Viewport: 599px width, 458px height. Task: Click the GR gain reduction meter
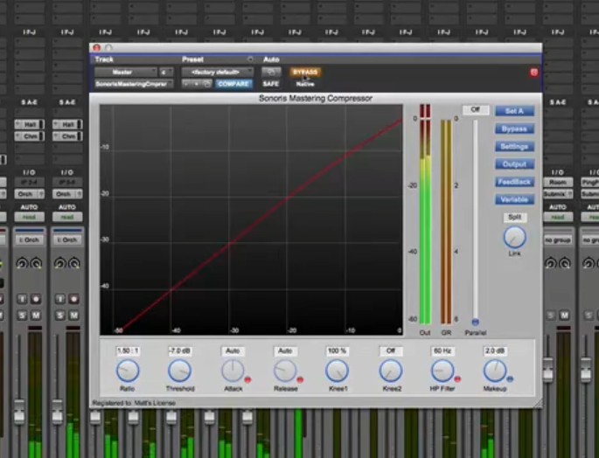click(446, 222)
